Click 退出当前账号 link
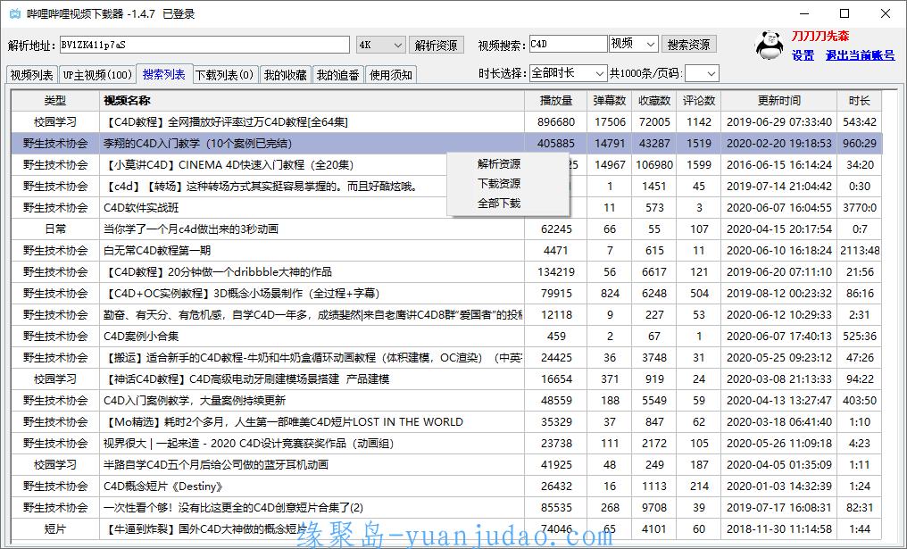Screen dimensions: 907x549 coord(861,55)
